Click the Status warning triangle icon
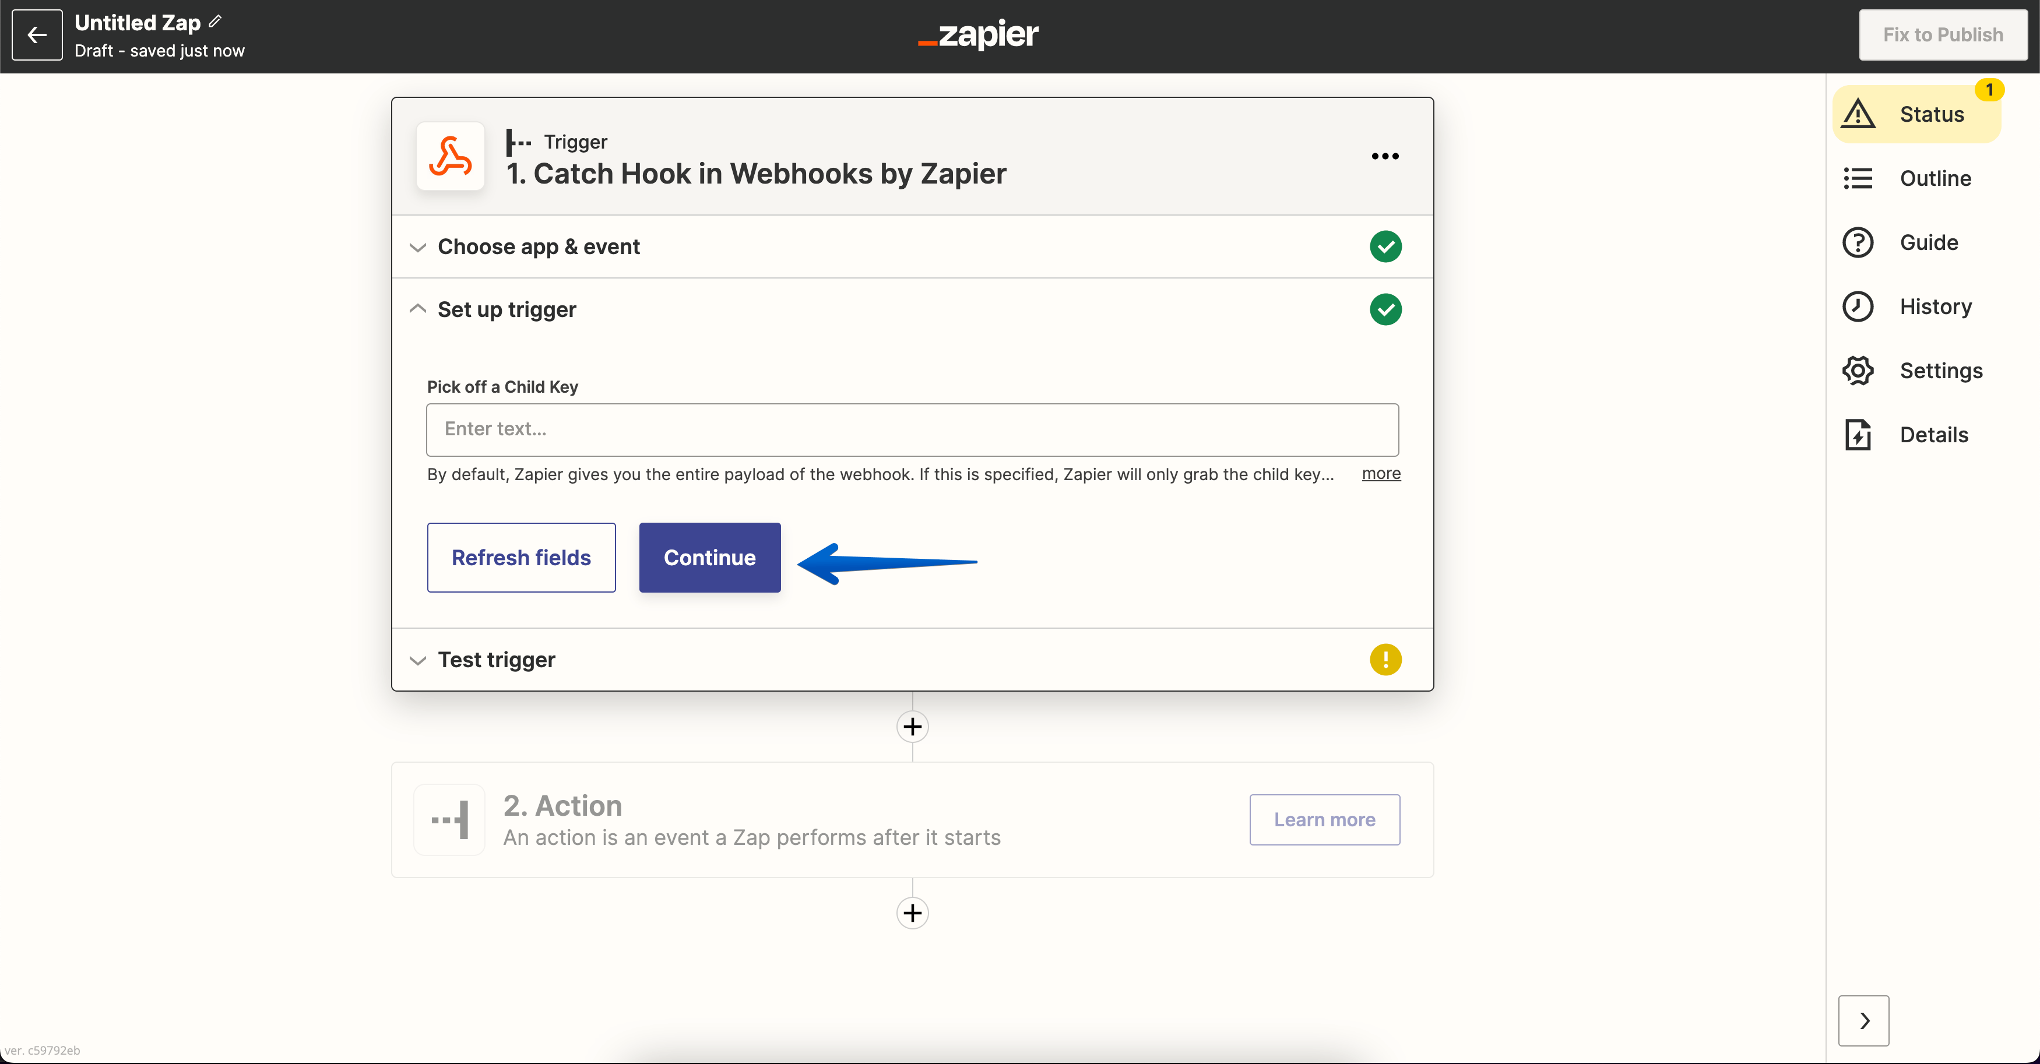The height and width of the screenshot is (1064, 2040). [1858, 114]
